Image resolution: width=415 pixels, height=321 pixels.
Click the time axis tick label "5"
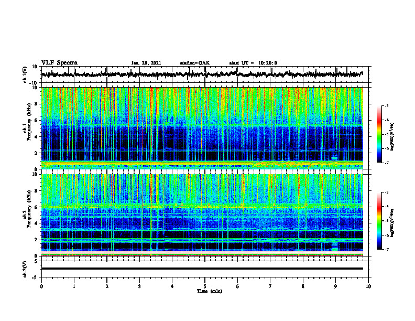tap(205, 286)
